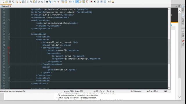Paste from clipboard toolbar icon

pos(34,2)
